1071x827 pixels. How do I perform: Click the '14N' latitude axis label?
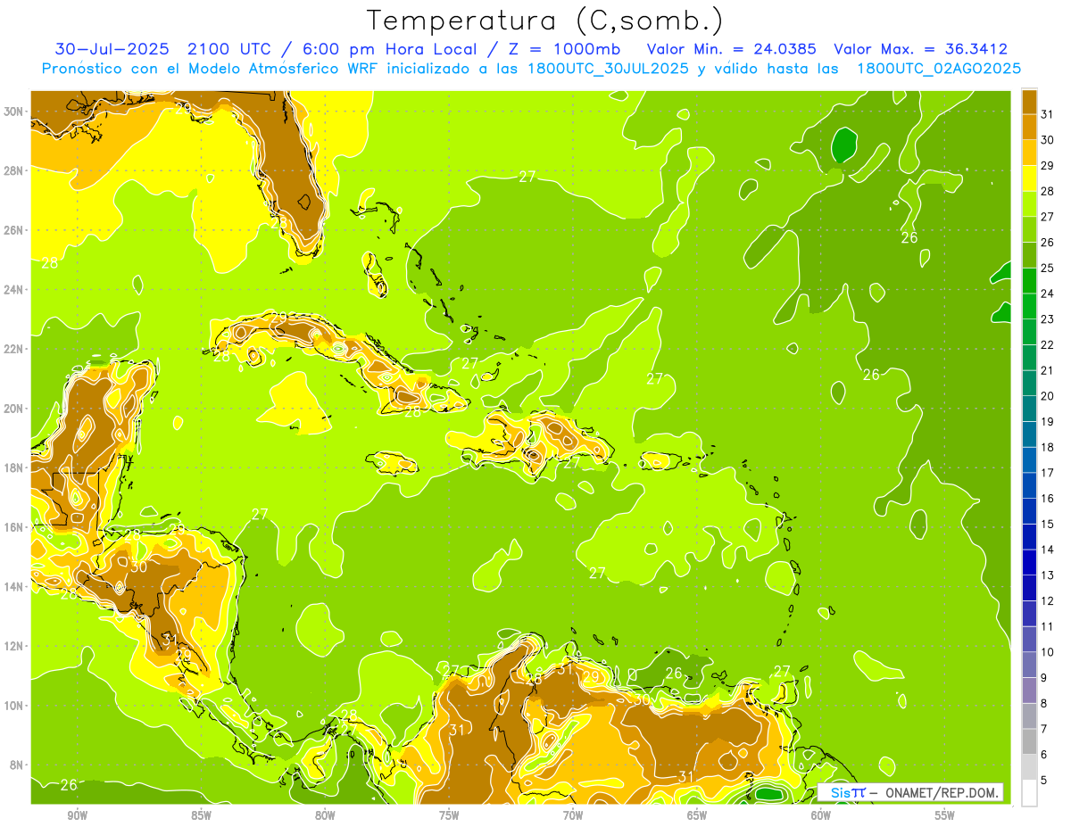[x=15, y=587]
